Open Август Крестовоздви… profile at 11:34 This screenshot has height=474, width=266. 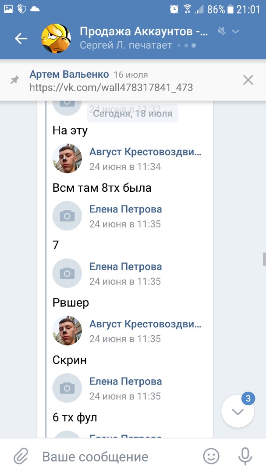coord(145,152)
